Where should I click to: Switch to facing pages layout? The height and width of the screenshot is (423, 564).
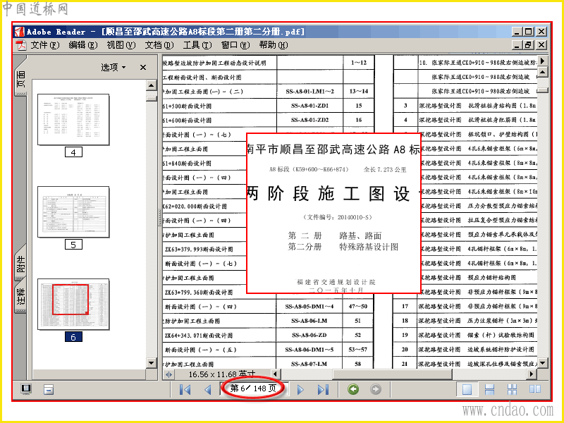pos(535,389)
